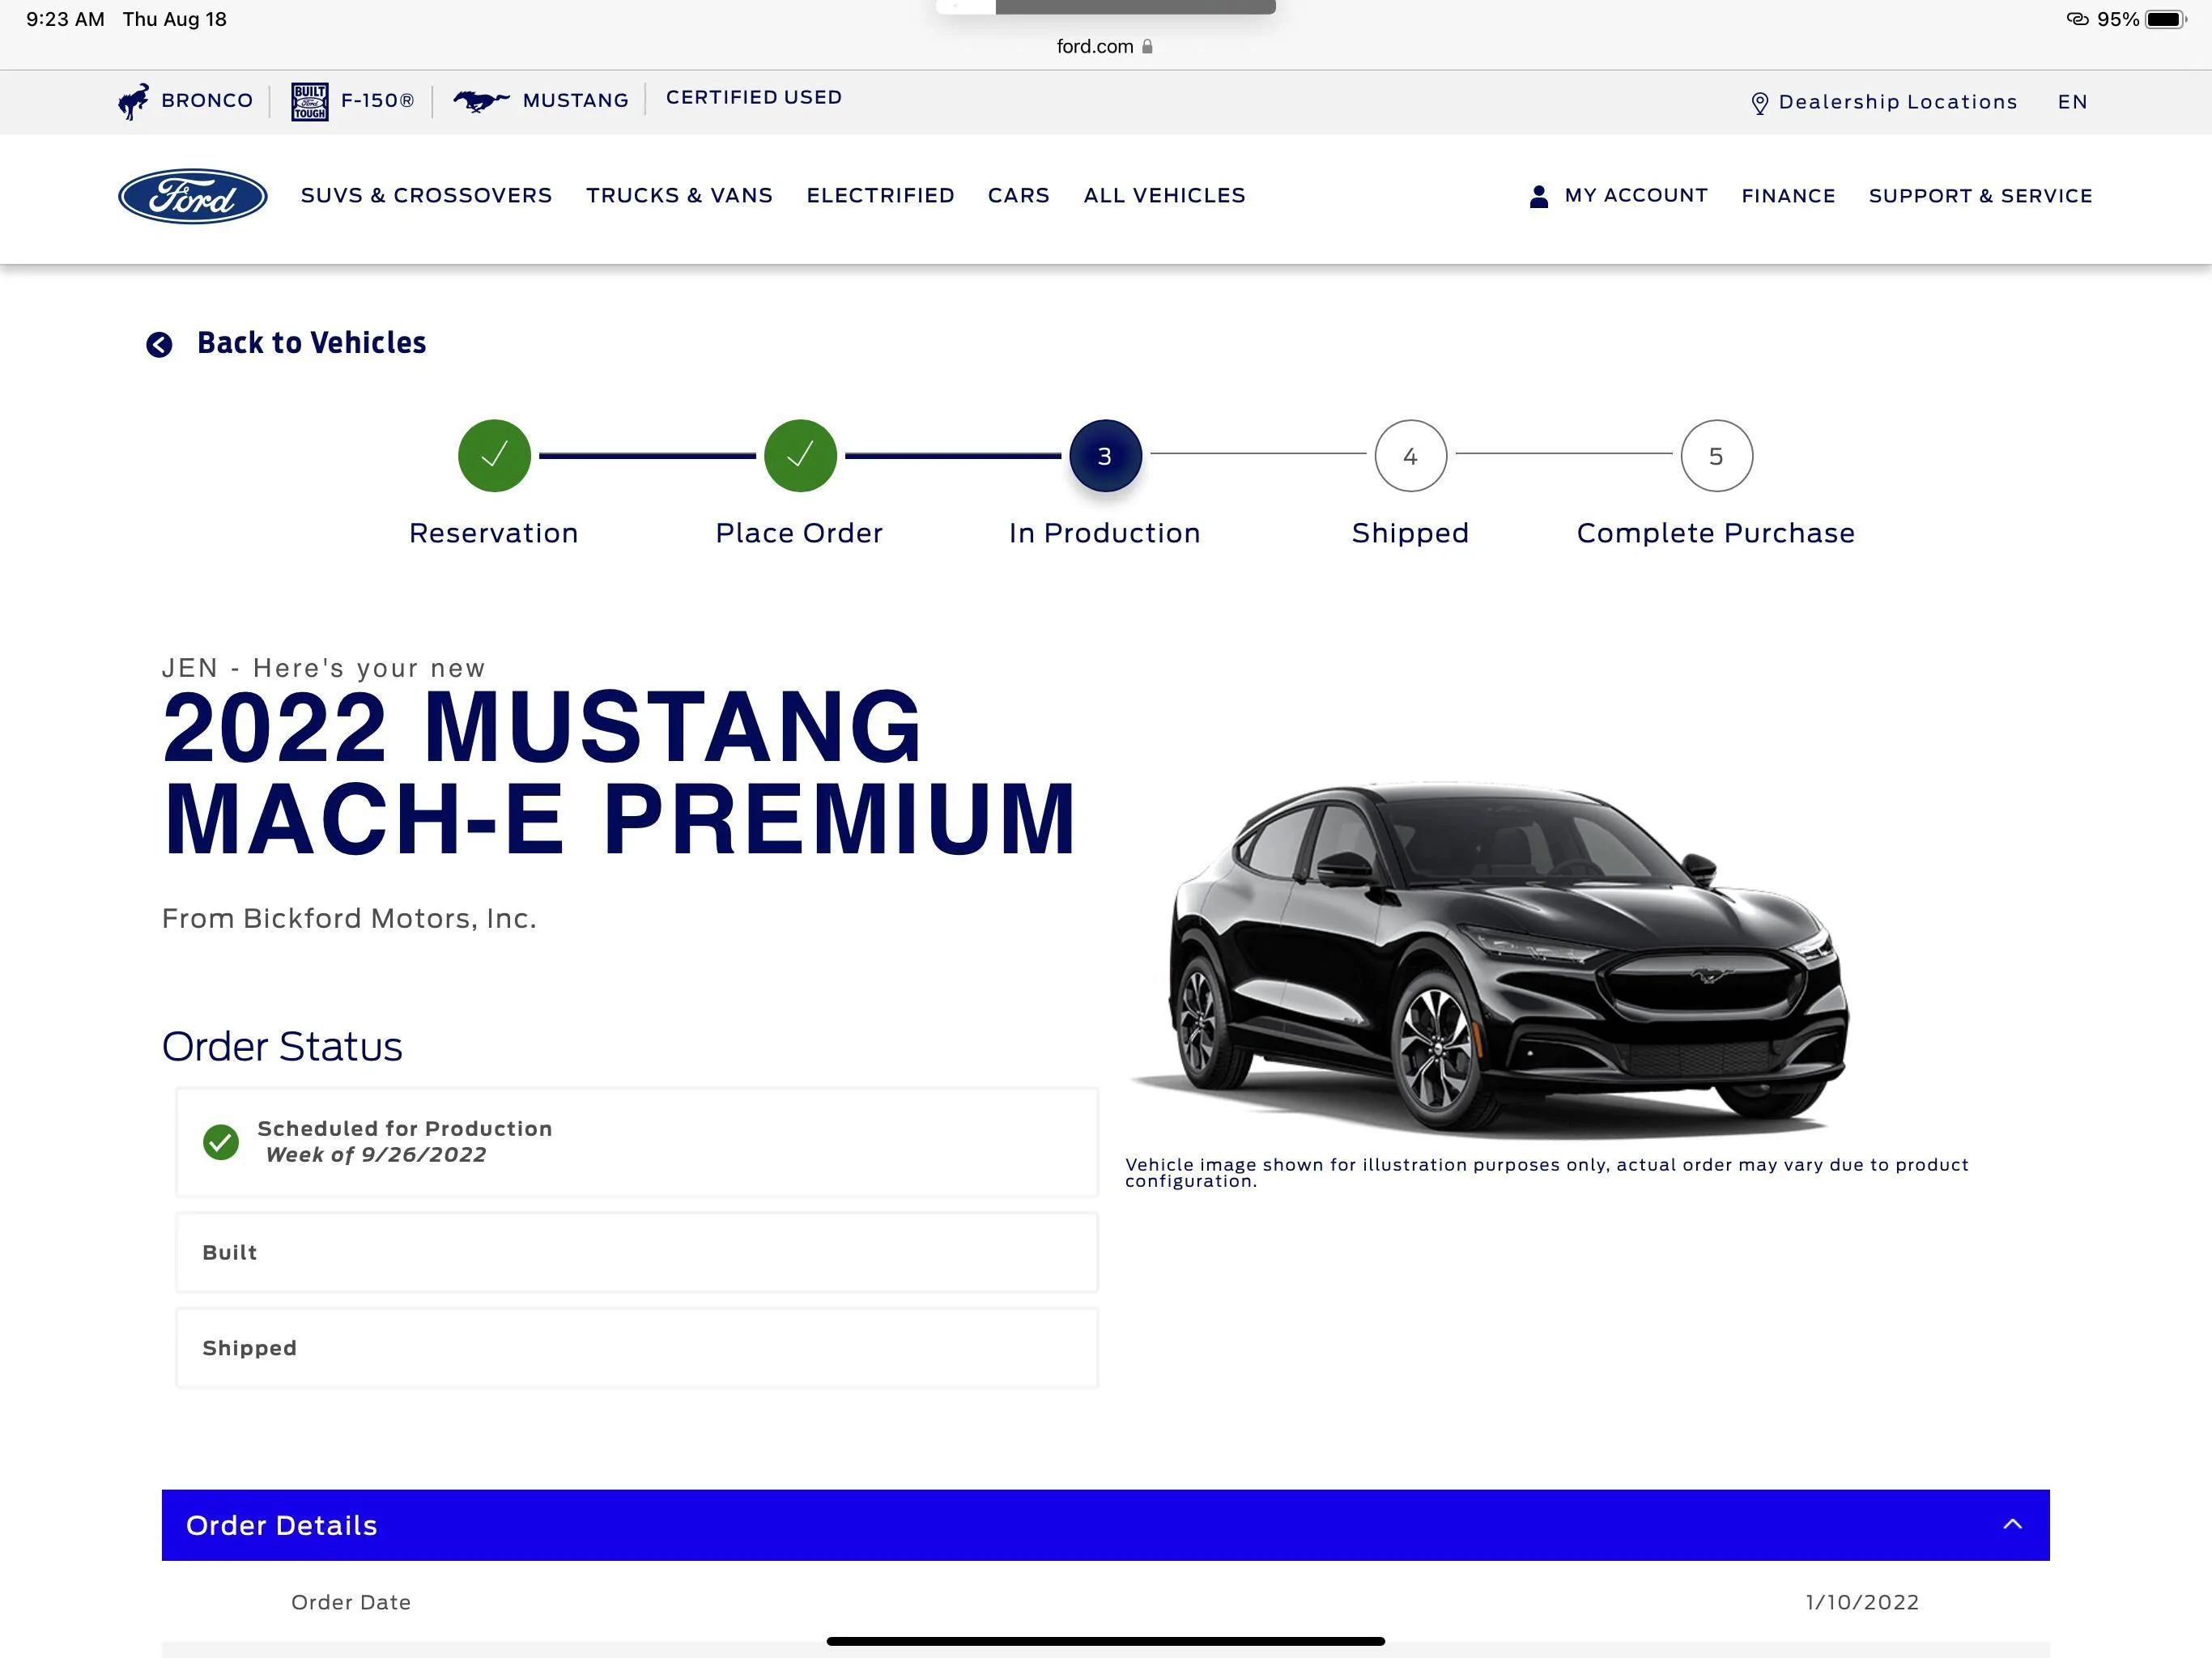Screen dimensions: 2212x1658
Task: Click the In Production step label
Action: [x=1105, y=533]
